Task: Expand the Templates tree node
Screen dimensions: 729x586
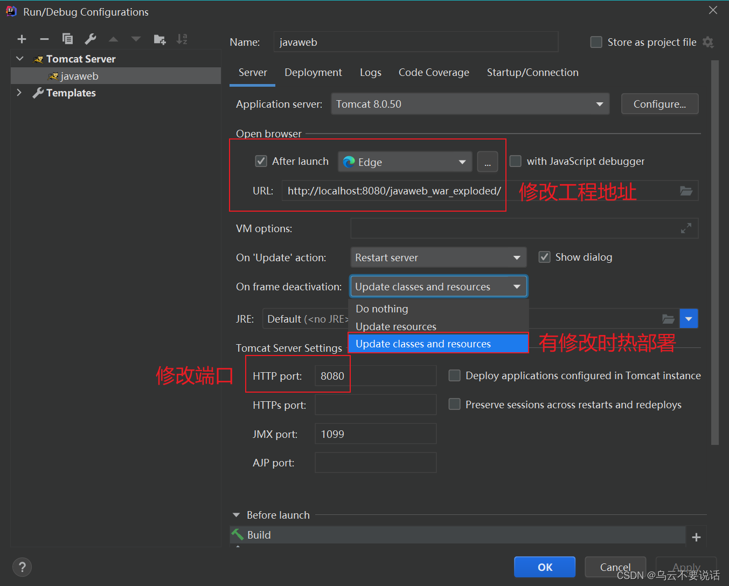Action: pos(20,93)
